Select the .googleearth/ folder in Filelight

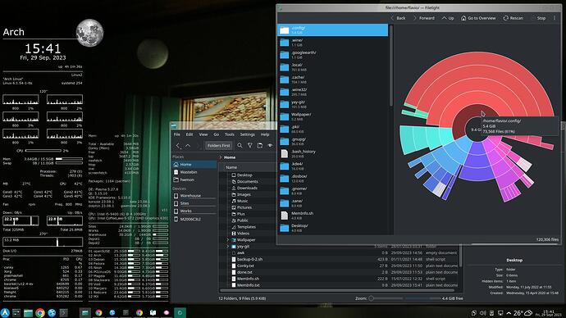coord(332,54)
